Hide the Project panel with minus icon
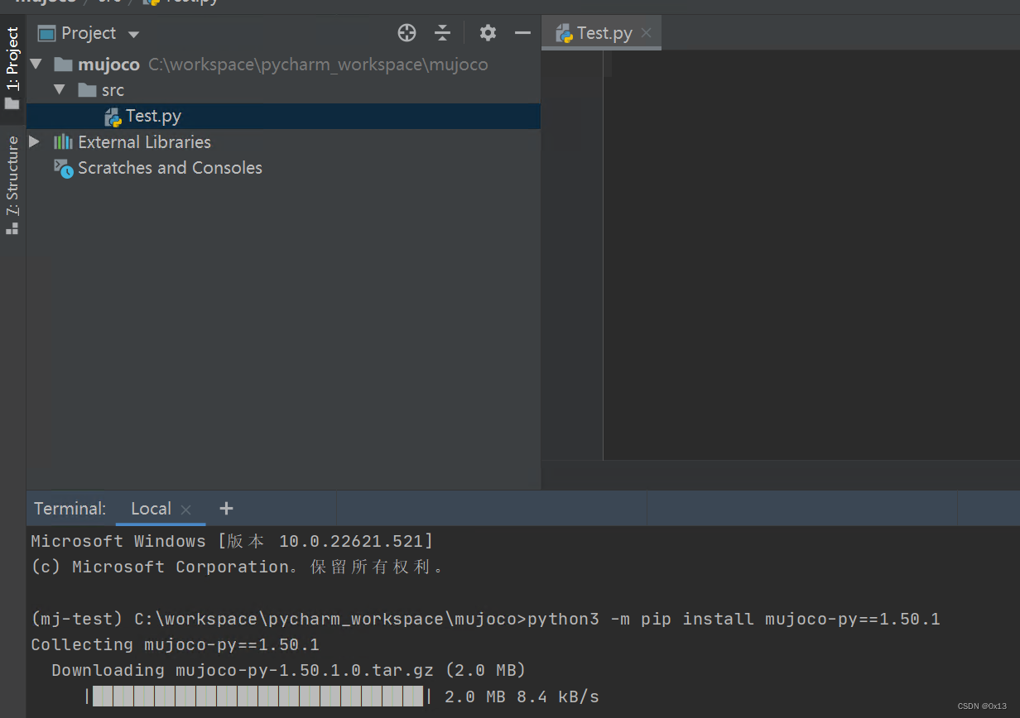The height and width of the screenshot is (718, 1020). [x=522, y=33]
